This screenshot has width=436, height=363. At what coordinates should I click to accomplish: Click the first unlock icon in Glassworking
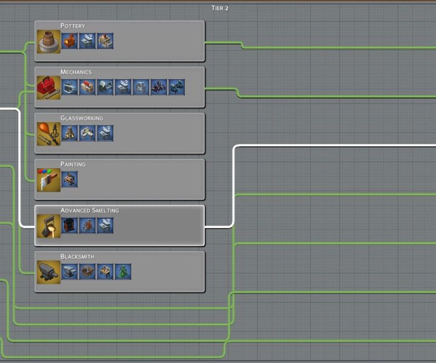70,133
